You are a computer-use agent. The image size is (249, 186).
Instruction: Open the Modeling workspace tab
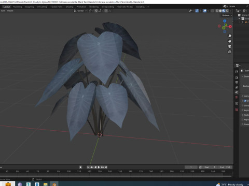pos(18,7)
